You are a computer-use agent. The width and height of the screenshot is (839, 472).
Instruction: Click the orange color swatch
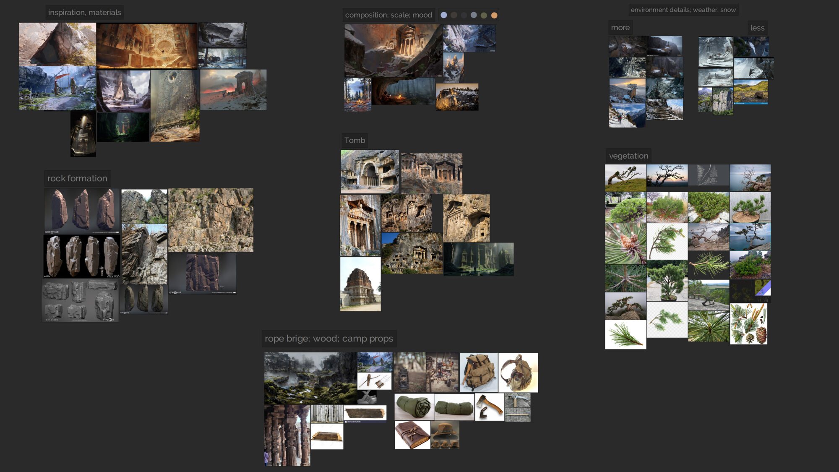pyautogui.click(x=494, y=15)
